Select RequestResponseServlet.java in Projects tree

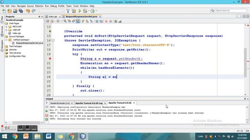pyautogui.click(x=29, y=43)
